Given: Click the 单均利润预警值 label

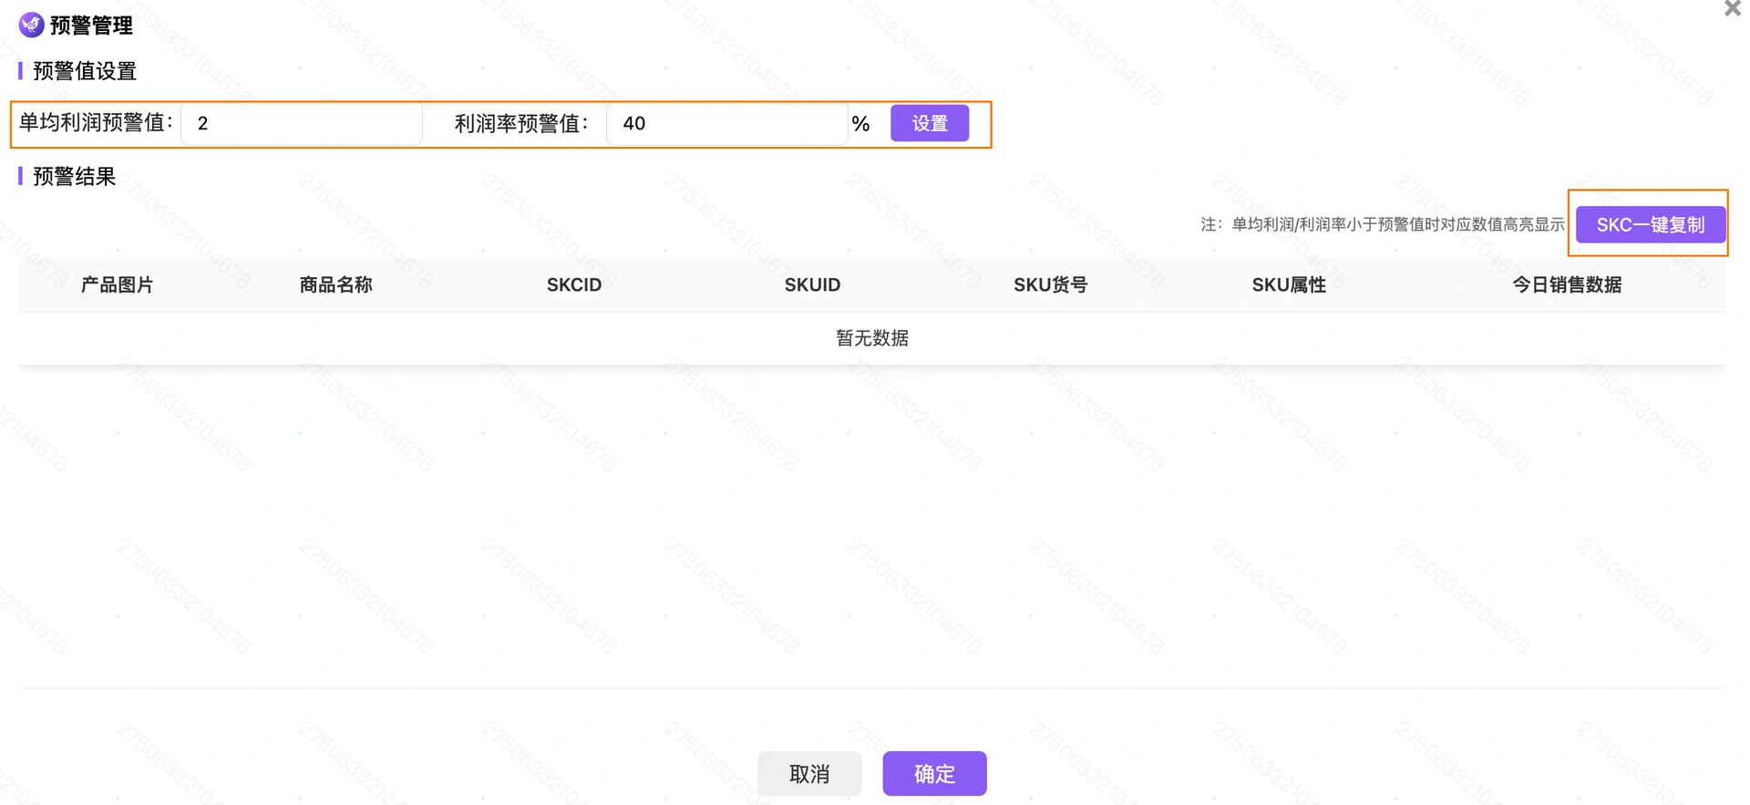Looking at the screenshot, I should [x=96, y=123].
